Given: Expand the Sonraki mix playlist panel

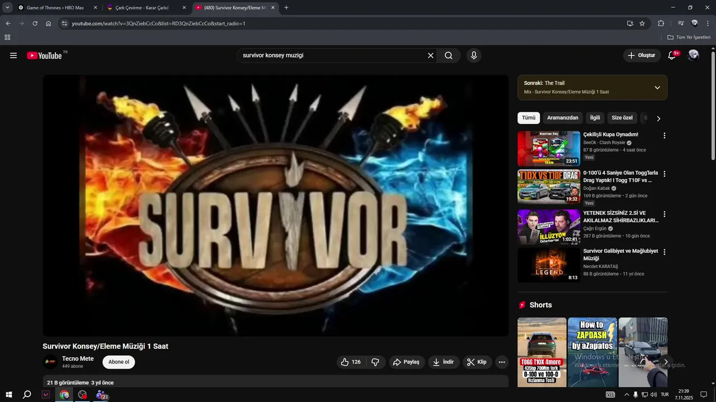Looking at the screenshot, I should [x=657, y=88].
